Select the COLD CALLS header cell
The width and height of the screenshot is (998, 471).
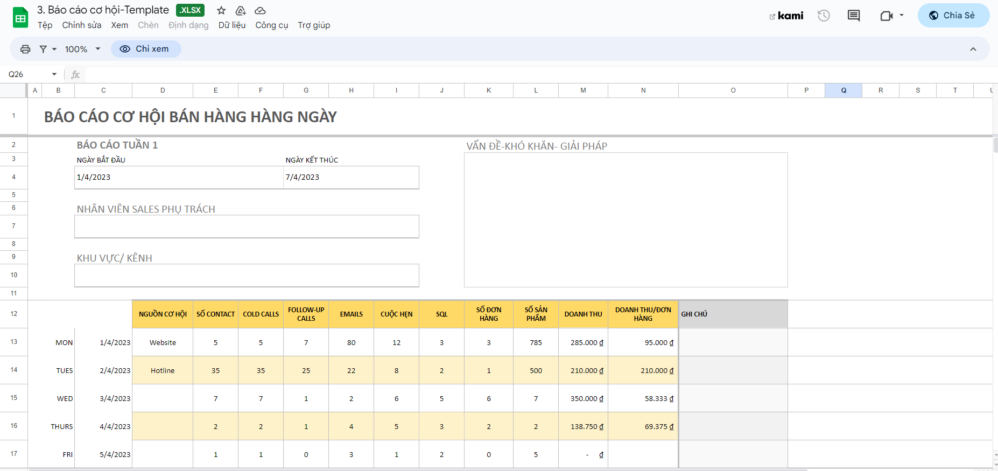coord(261,314)
